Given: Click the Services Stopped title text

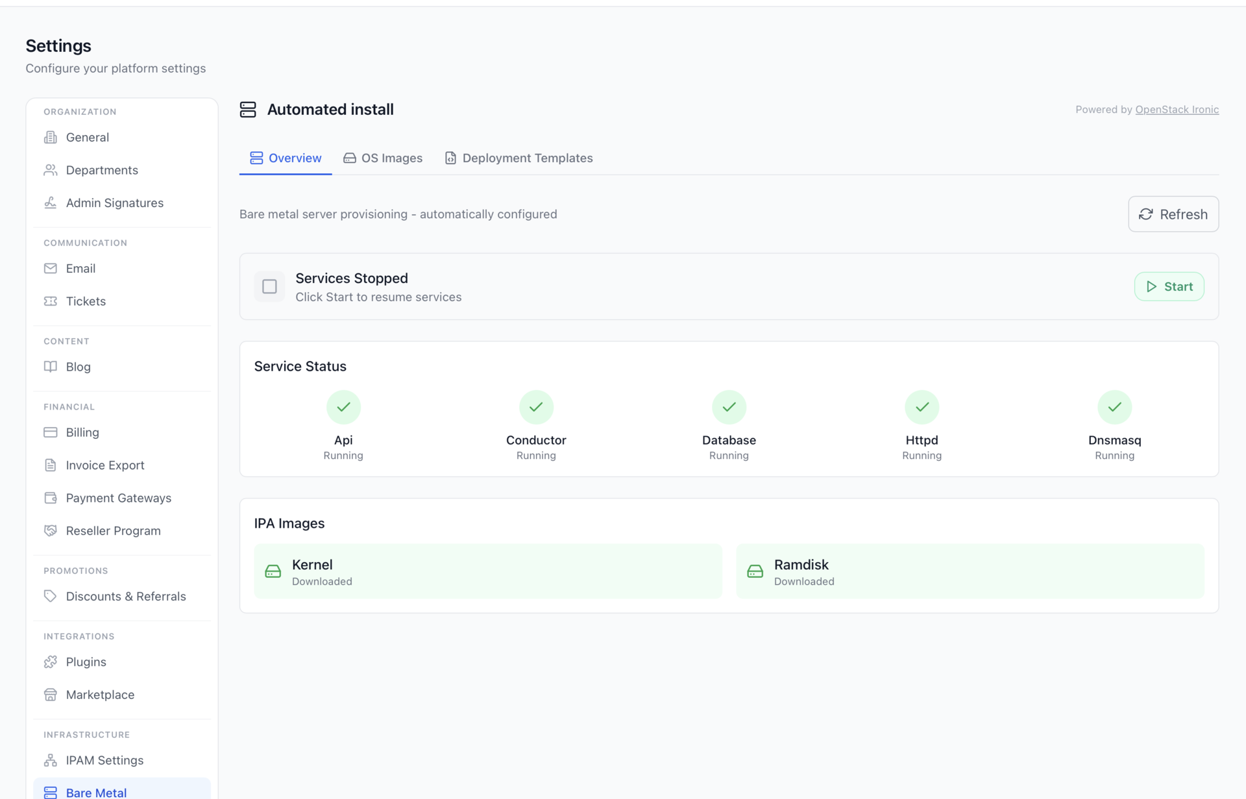Looking at the screenshot, I should (x=352, y=278).
